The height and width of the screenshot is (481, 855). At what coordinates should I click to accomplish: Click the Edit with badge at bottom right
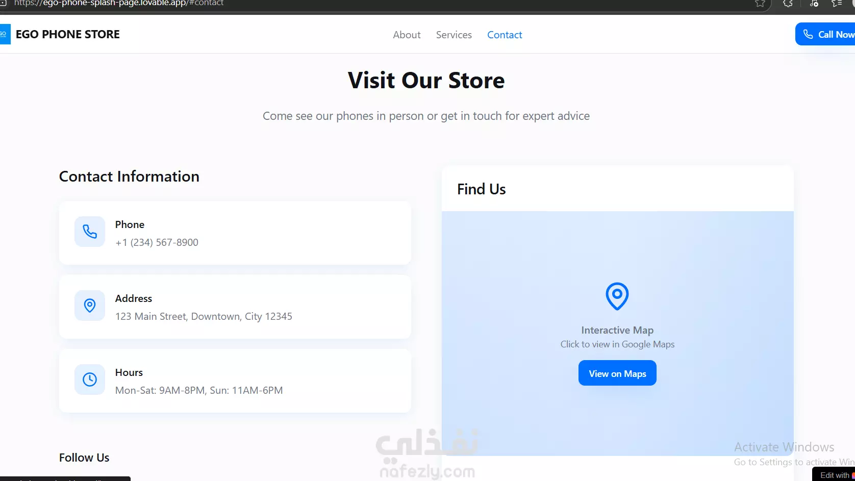(835, 475)
